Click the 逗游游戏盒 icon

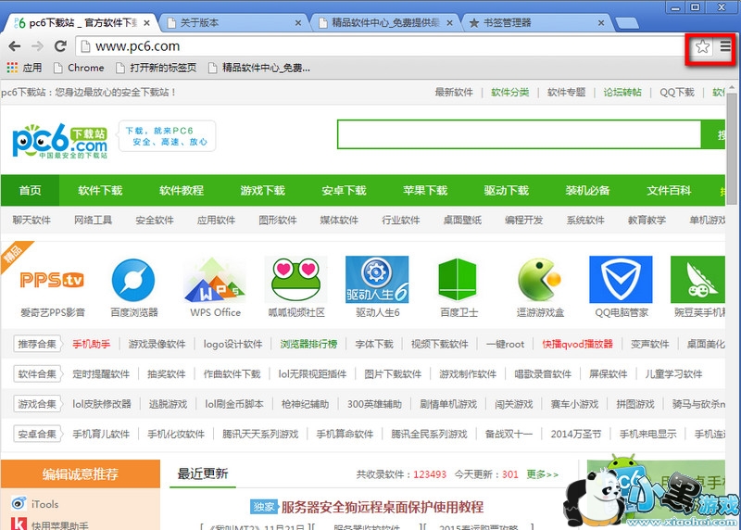click(x=540, y=280)
